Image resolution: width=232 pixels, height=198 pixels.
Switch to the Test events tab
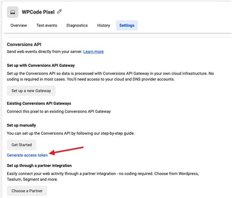coord(46,25)
